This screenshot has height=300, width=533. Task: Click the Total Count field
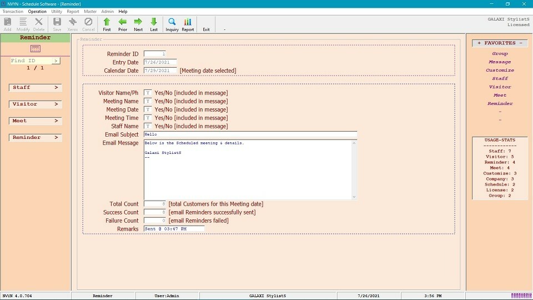point(155,204)
